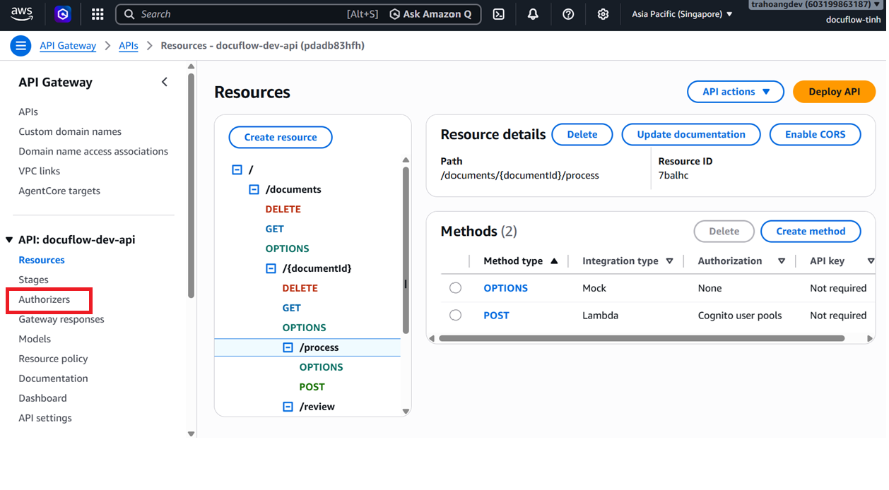
Task: Open APIs in the sidebar
Action: pyautogui.click(x=28, y=112)
